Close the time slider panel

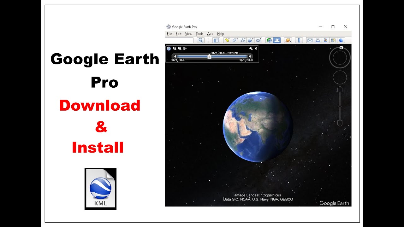(x=256, y=49)
